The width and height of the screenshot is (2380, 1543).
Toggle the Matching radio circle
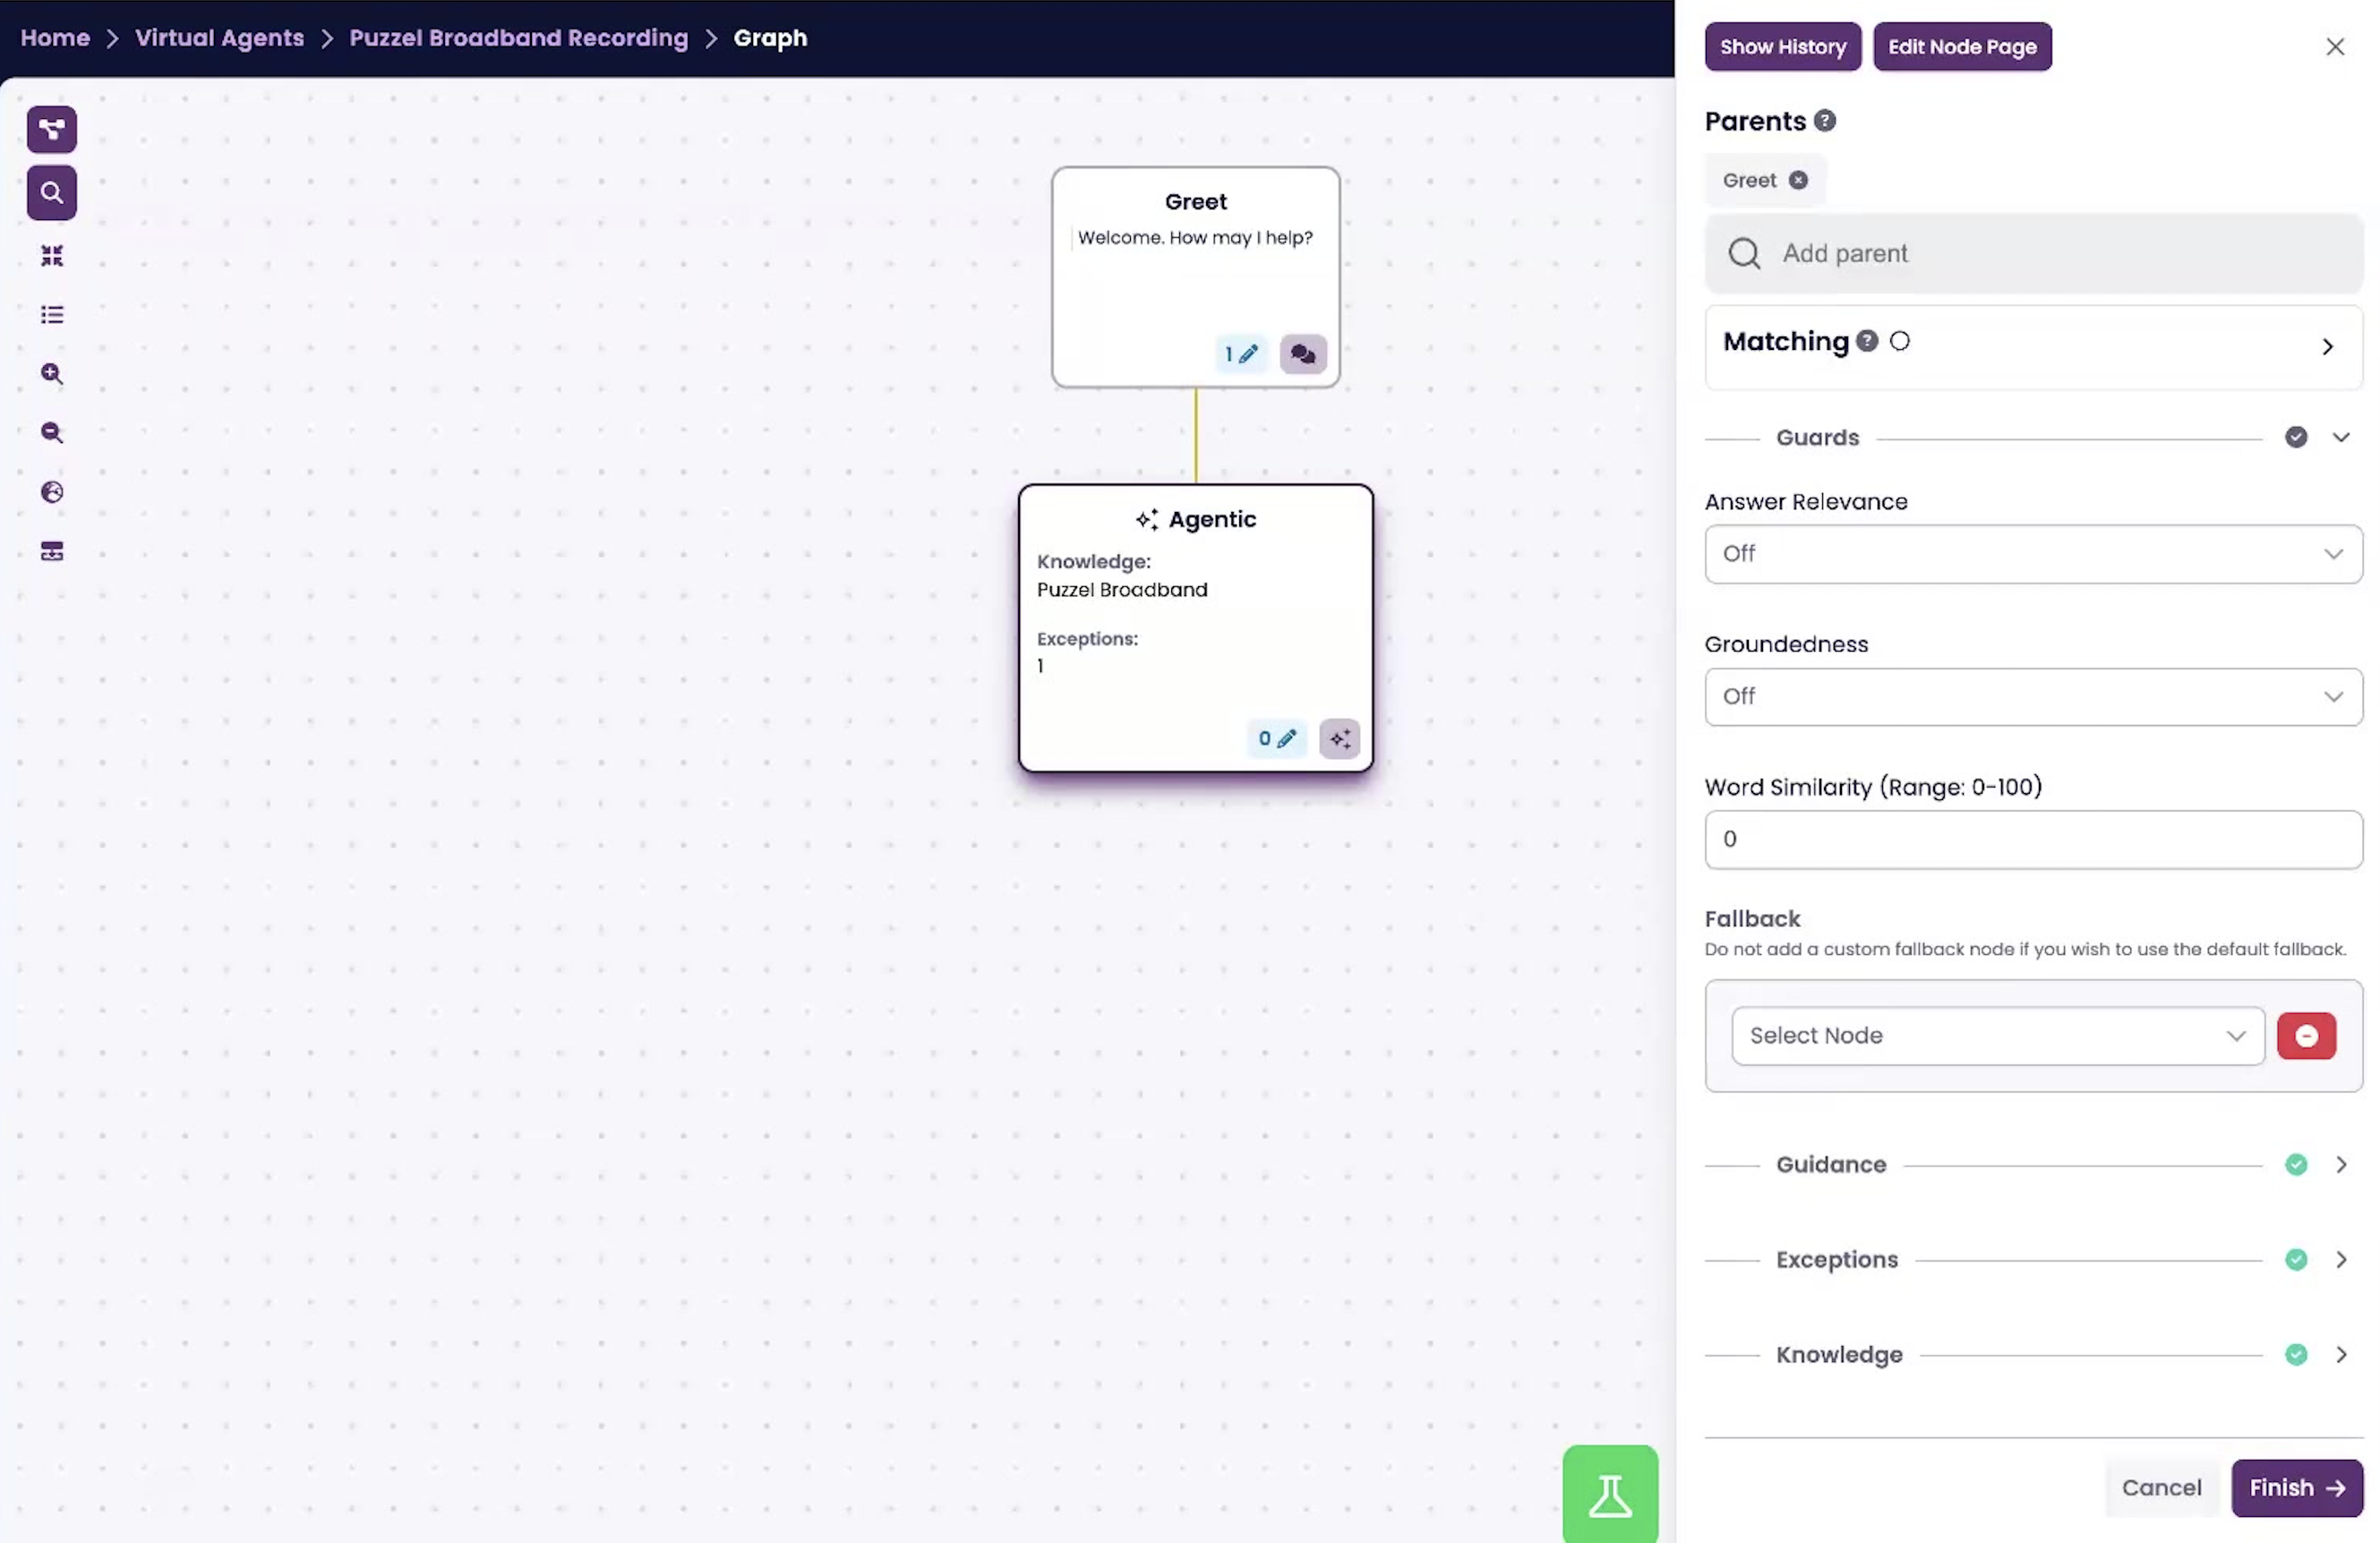1899,342
